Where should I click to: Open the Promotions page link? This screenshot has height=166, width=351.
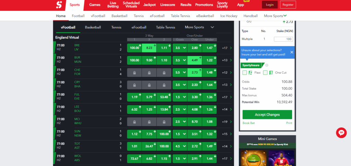204,5
